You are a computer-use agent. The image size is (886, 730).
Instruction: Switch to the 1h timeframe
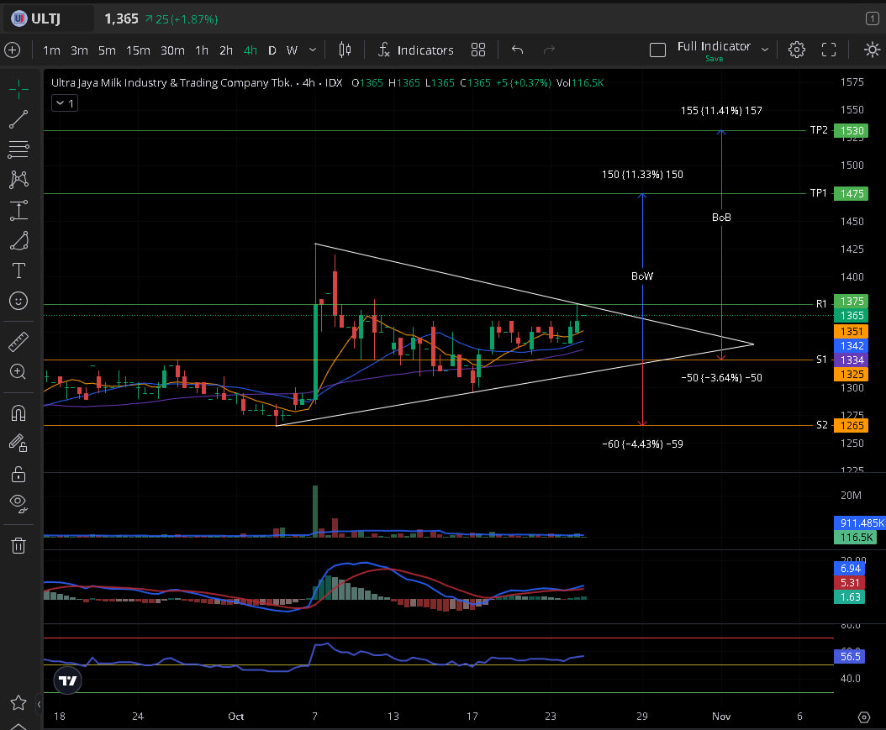(x=202, y=50)
